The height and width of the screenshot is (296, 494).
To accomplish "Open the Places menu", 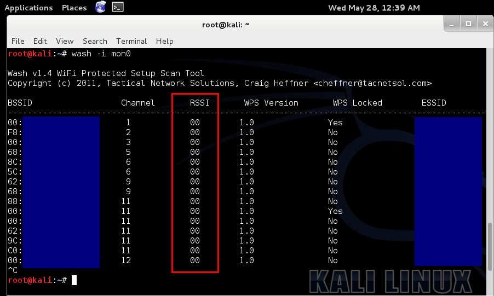I will click(74, 8).
